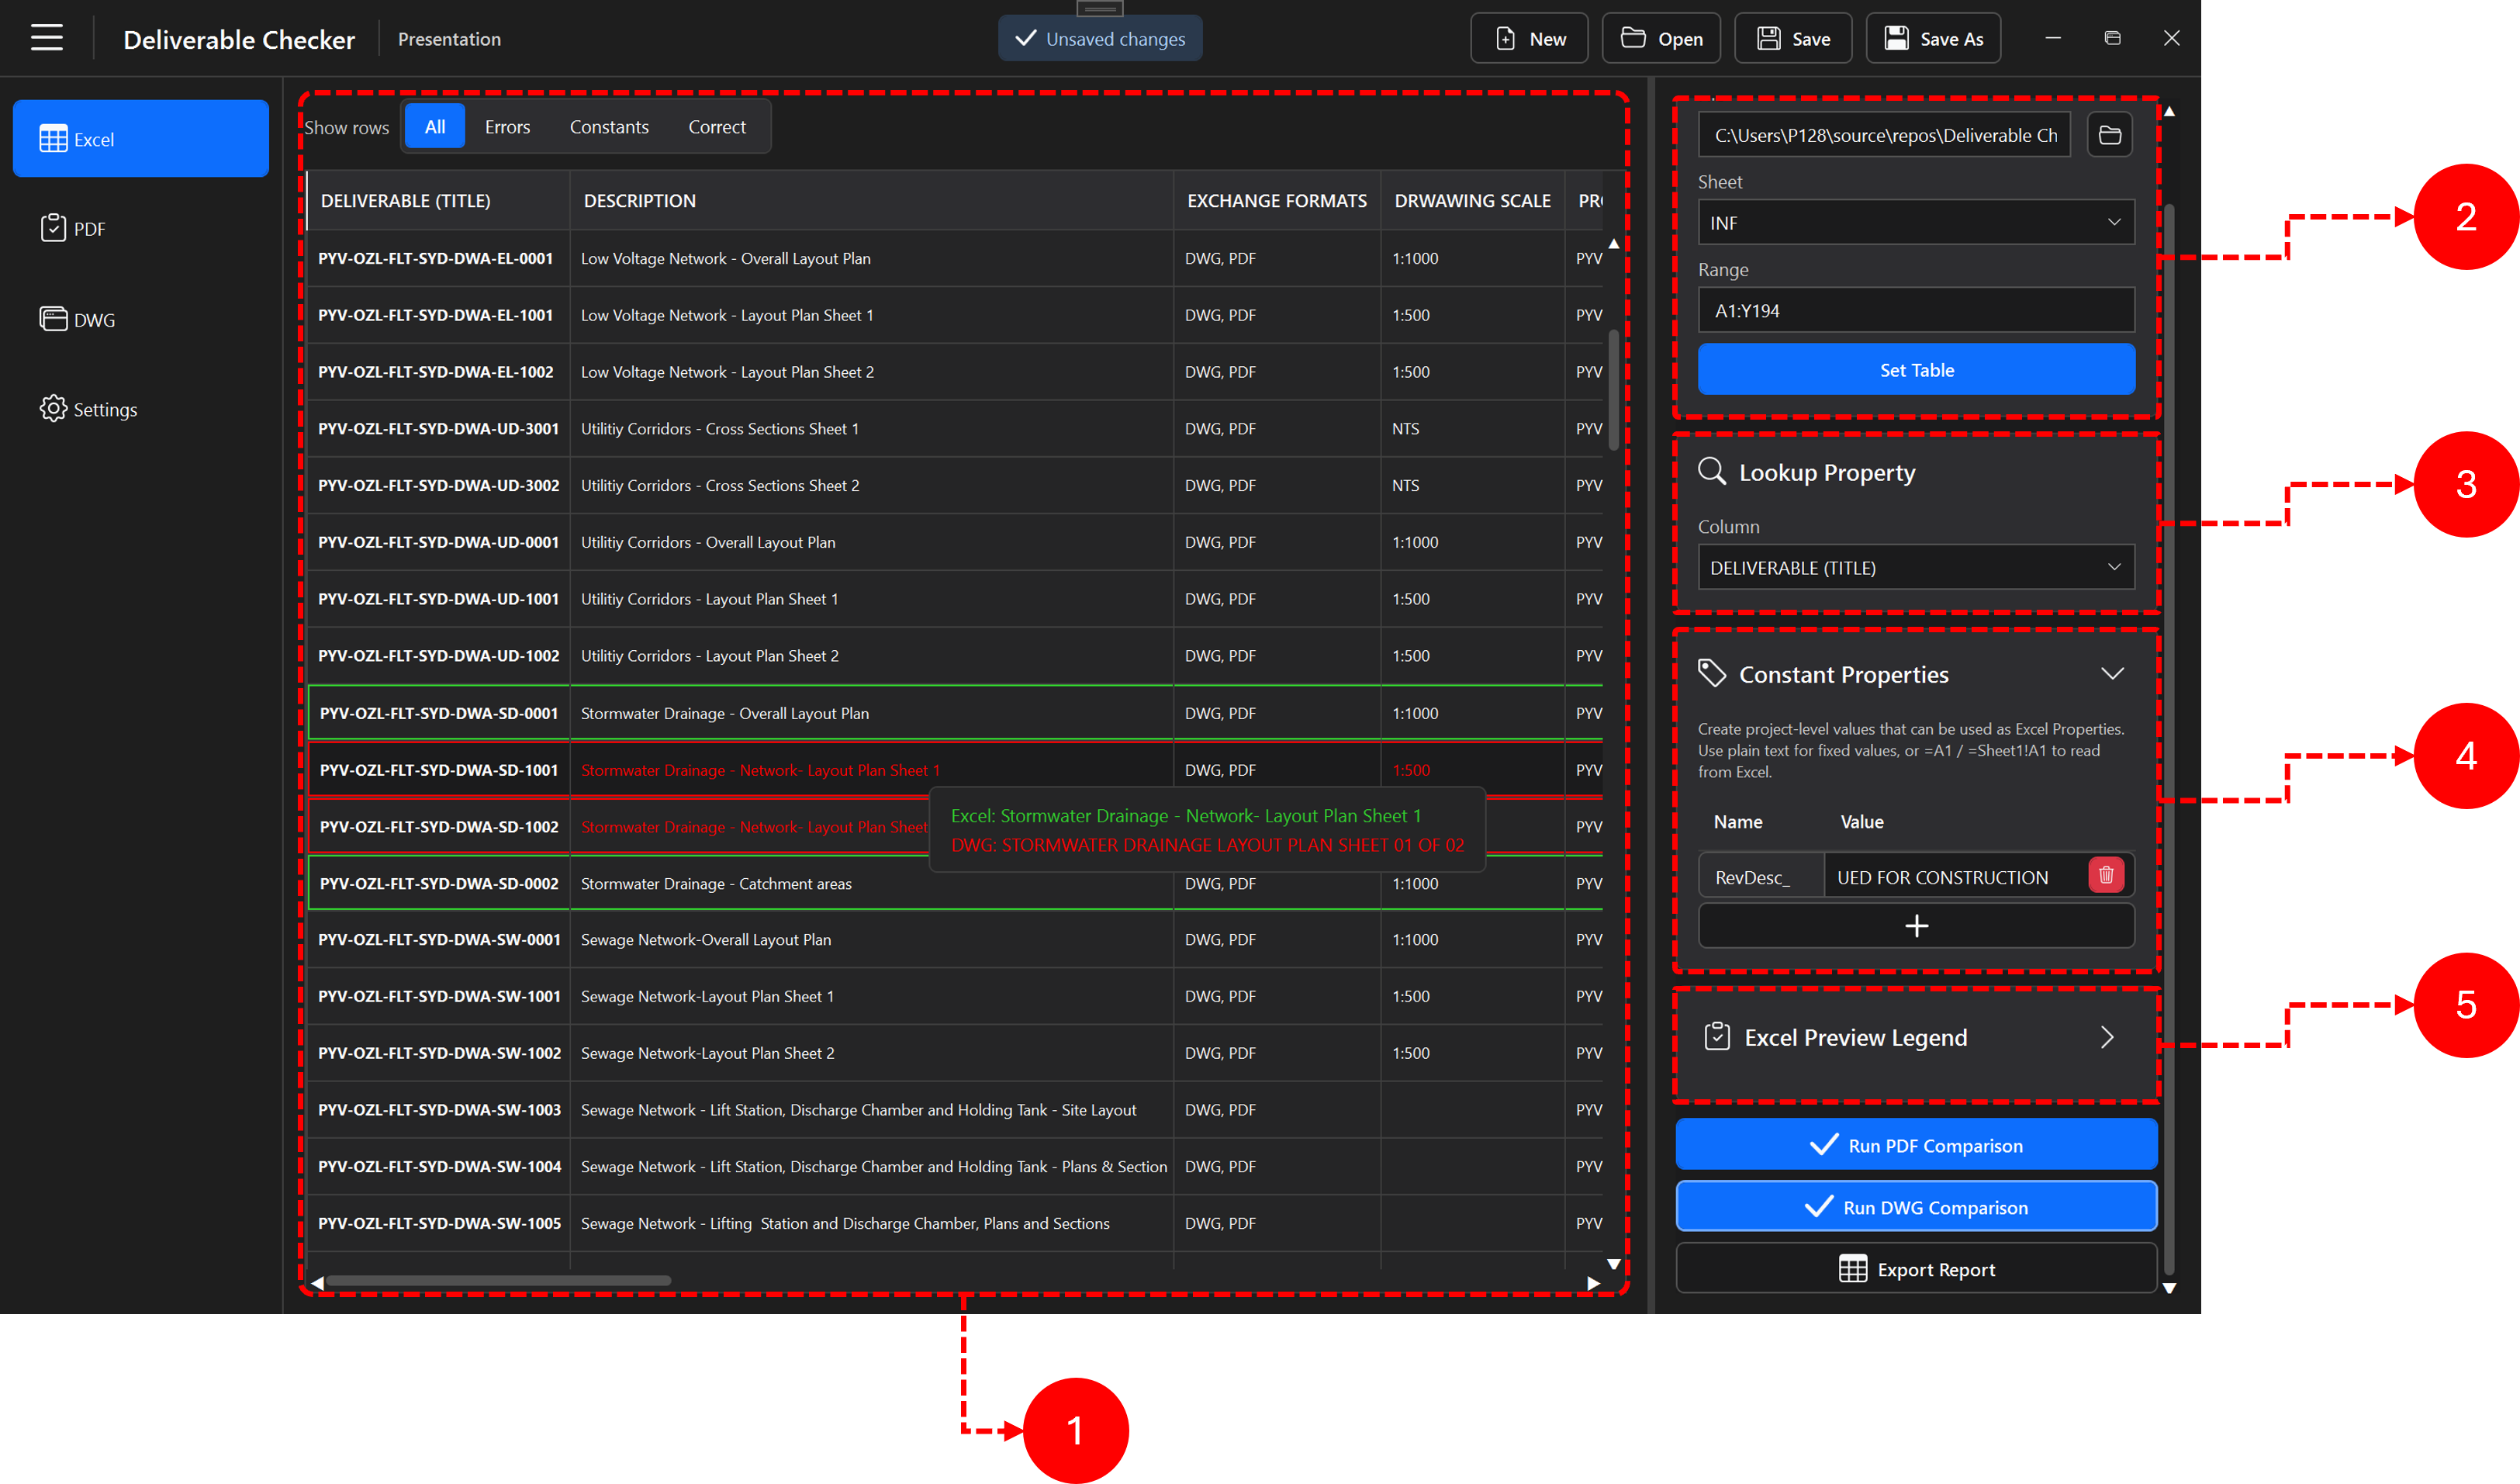The image size is (2520, 1484).
Task: Collapse the Constant Properties section
Action: (x=2112, y=674)
